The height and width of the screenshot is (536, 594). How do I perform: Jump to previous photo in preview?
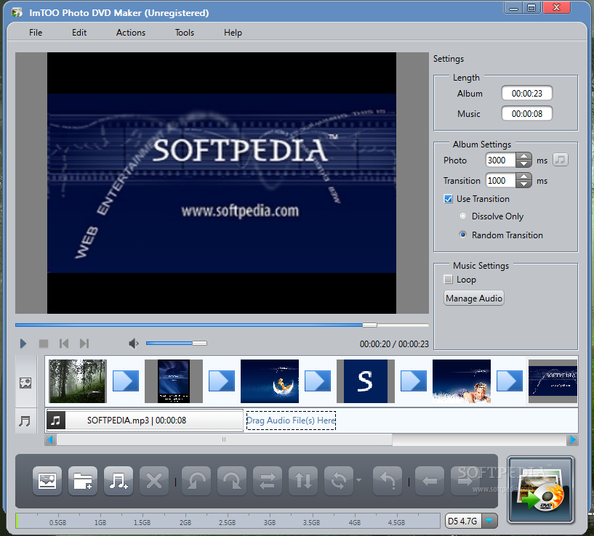coord(64,344)
